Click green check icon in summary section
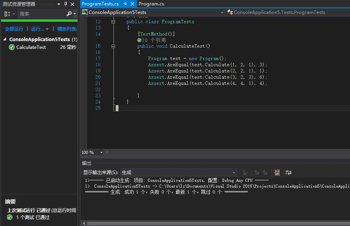Viewport: 350px width, 226px height. tap(10, 217)
